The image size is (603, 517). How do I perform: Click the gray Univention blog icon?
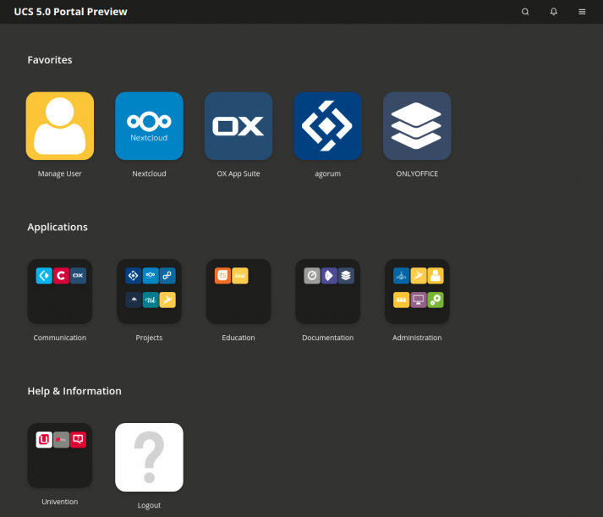[x=61, y=440]
